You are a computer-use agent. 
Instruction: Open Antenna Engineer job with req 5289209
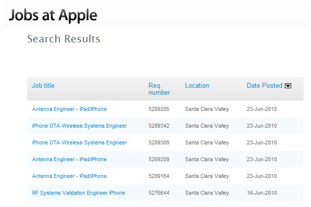pyautogui.click(x=69, y=159)
